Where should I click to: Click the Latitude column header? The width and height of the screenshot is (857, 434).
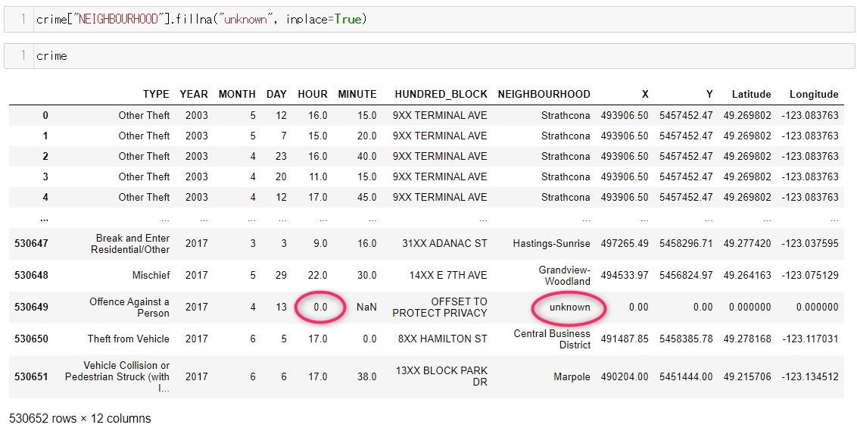(752, 94)
